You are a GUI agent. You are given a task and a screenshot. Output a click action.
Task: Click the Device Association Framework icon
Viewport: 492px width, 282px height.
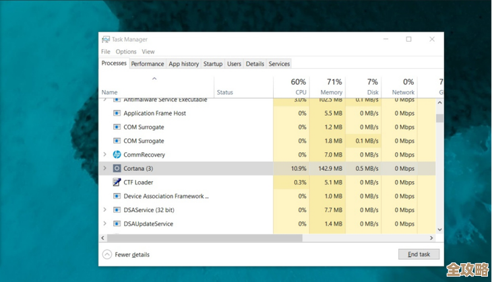tap(117, 197)
